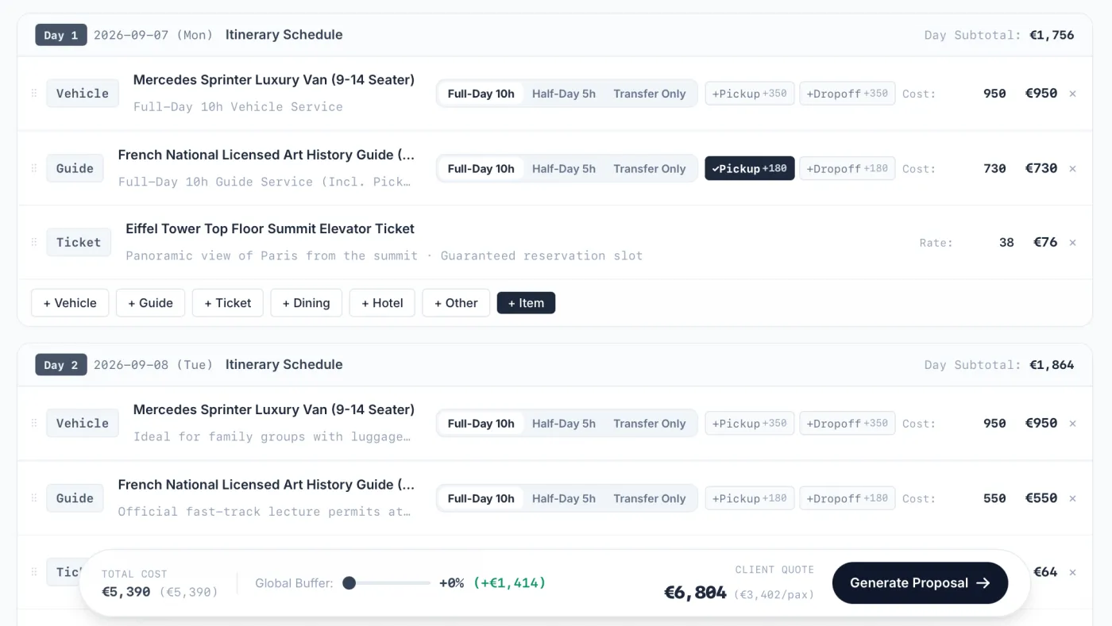
Task: Enable +Pickup +180 on Day 2 Guide
Action: tap(749, 498)
